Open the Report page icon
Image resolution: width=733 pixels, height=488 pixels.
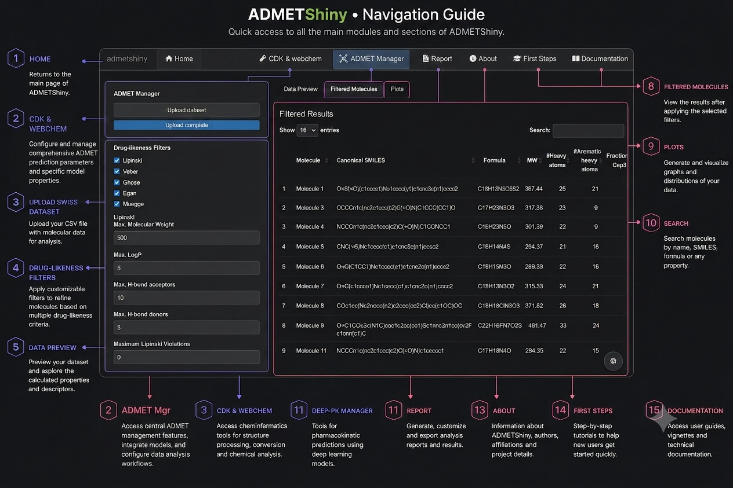coord(426,58)
